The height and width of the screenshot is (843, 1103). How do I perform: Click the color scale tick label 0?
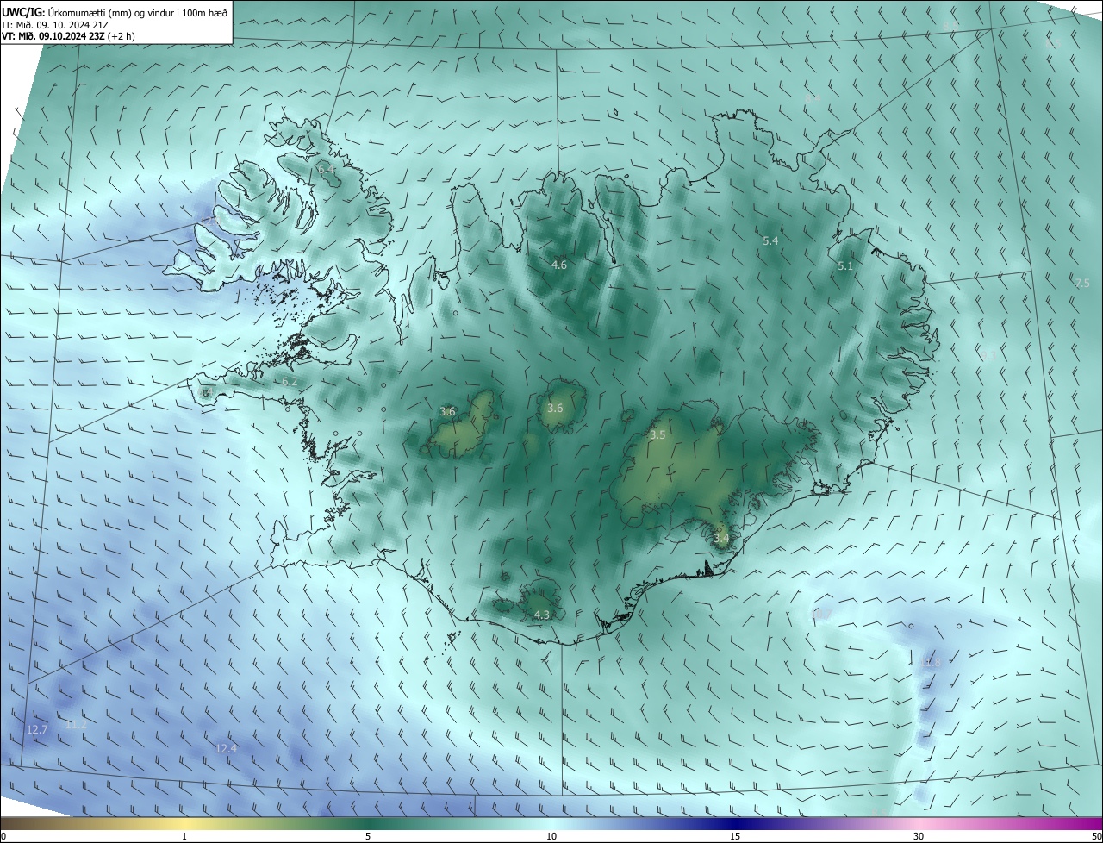(3, 836)
